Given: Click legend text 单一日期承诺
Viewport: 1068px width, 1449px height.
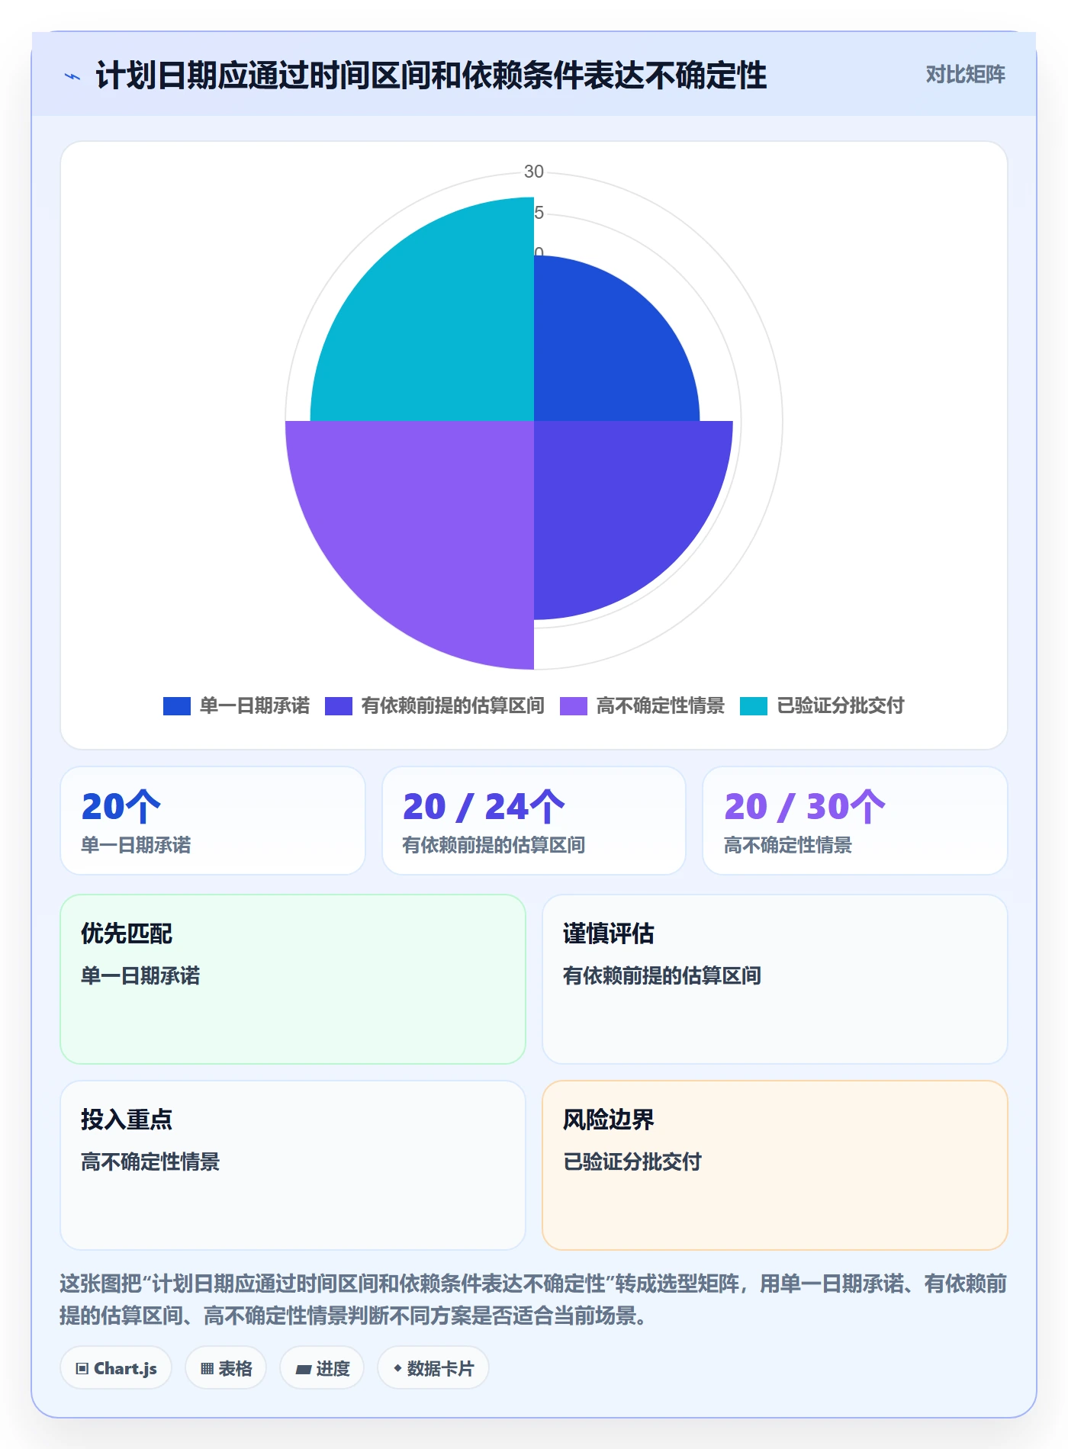Looking at the screenshot, I should [255, 705].
